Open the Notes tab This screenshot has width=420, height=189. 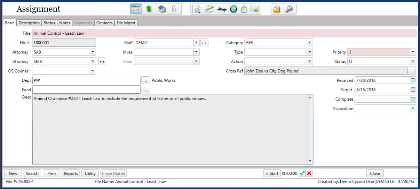(65, 23)
